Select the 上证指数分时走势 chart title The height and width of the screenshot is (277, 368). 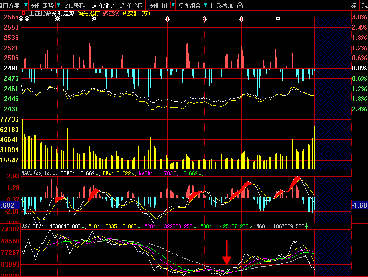coord(51,13)
